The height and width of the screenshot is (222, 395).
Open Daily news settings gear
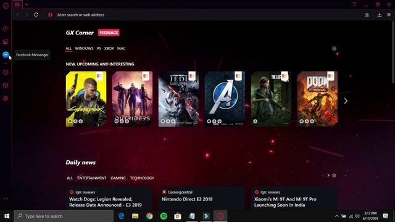coord(334,175)
